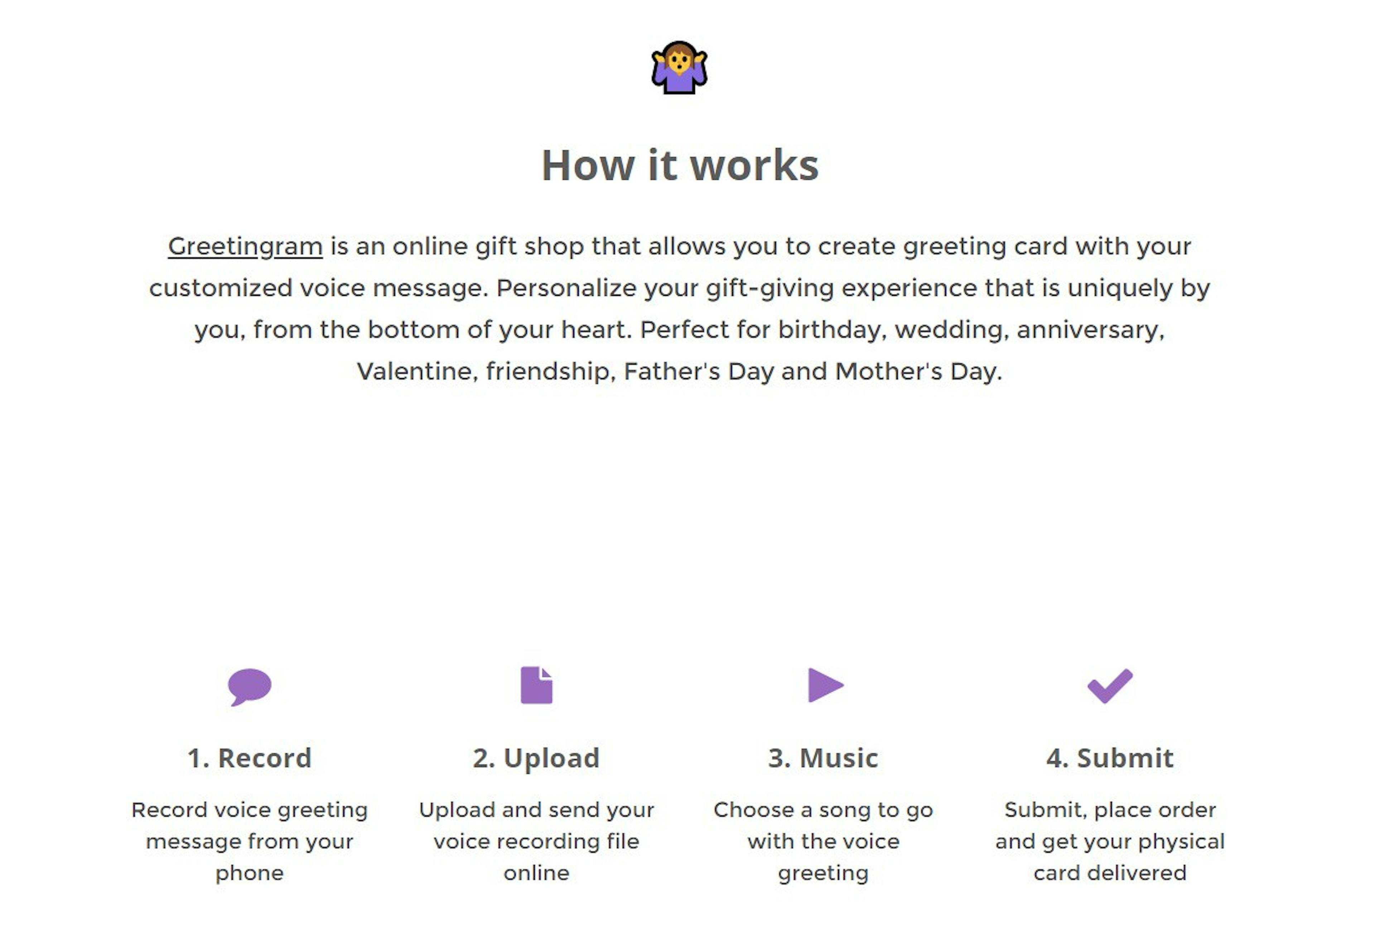Open the underlined Greetingram link
1375x949 pixels.
coord(245,246)
